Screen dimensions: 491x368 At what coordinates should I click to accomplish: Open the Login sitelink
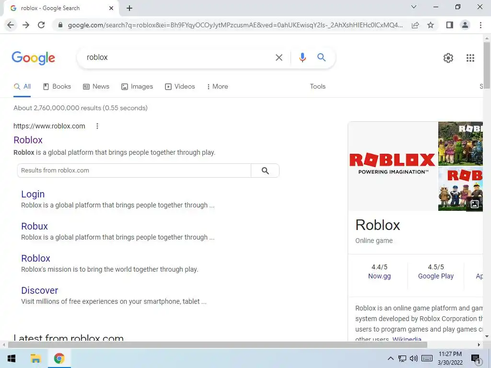point(33,194)
